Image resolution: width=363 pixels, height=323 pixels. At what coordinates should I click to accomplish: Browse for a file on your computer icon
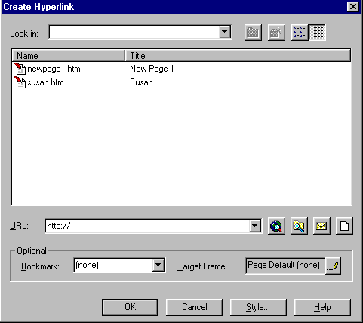tap(299, 226)
